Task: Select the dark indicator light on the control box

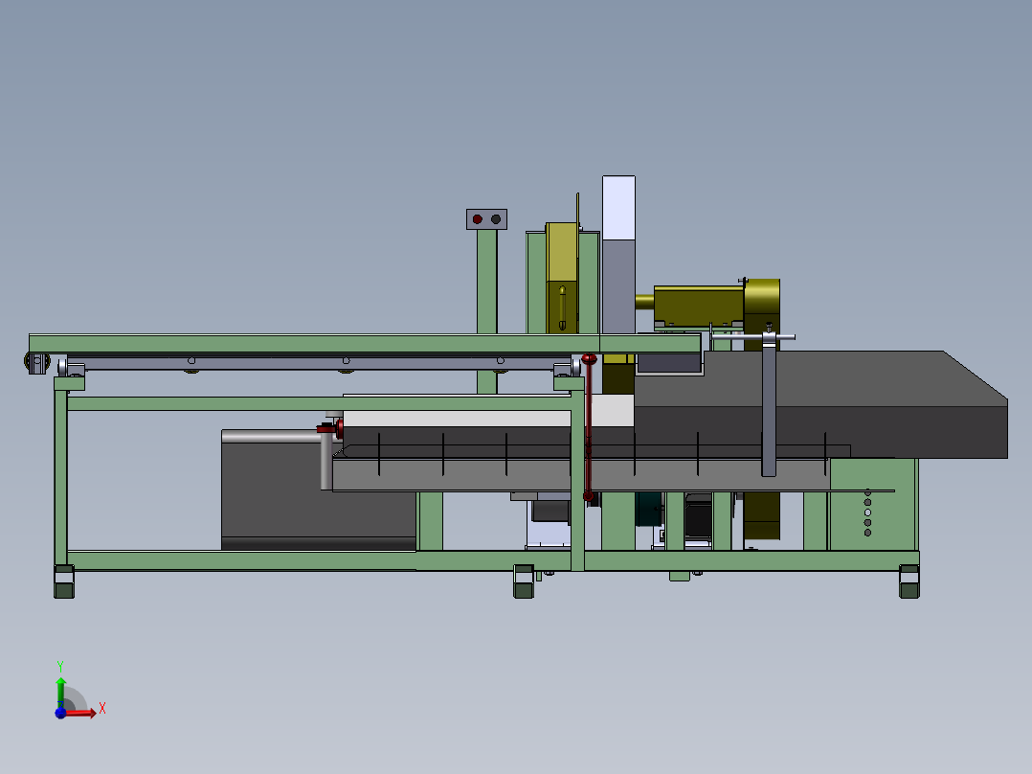Action: coord(496,219)
